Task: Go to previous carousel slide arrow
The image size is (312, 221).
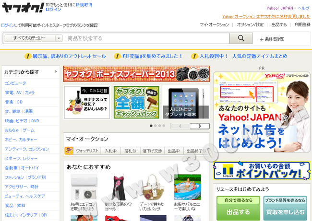Action: pos(180,126)
